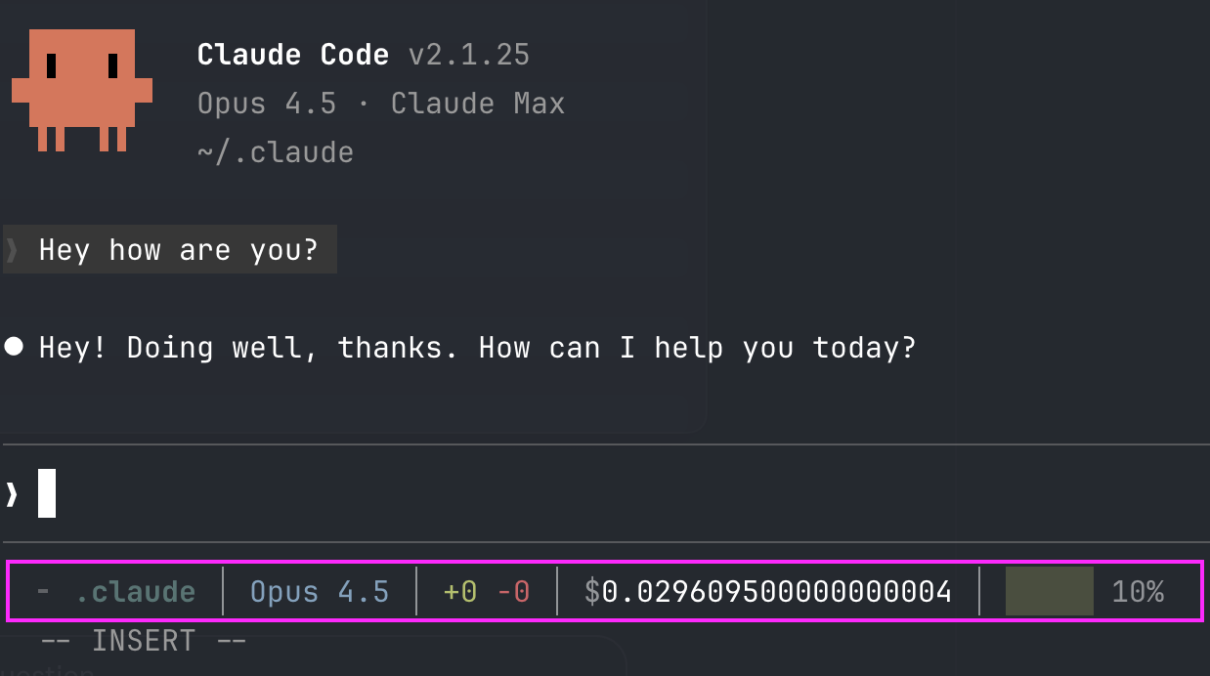The image size is (1210, 676).
Task: Toggle the Opus 4.5 model in status bar
Action: coord(318,591)
